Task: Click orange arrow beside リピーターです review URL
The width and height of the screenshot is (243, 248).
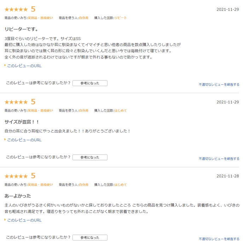Action: coord(5,66)
